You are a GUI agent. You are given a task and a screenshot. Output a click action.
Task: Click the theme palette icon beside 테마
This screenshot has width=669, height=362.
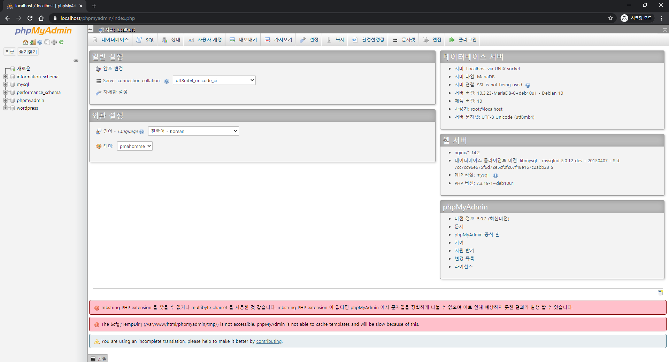[x=99, y=146]
